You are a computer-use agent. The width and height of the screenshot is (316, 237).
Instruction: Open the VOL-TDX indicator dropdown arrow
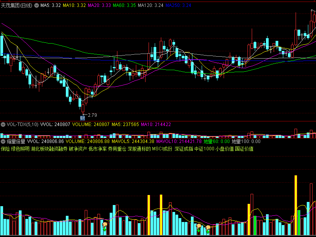click(x=3, y=124)
